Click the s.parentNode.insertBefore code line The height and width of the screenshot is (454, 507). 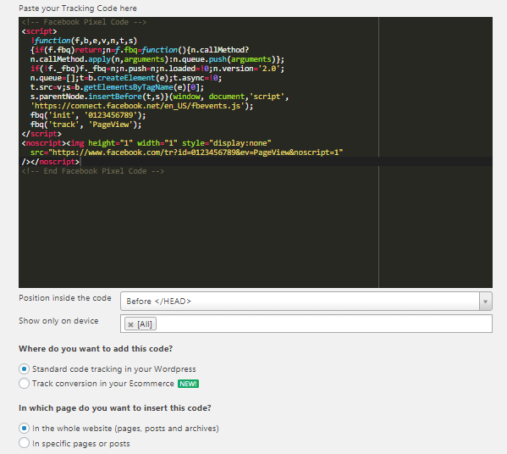(159, 97)
